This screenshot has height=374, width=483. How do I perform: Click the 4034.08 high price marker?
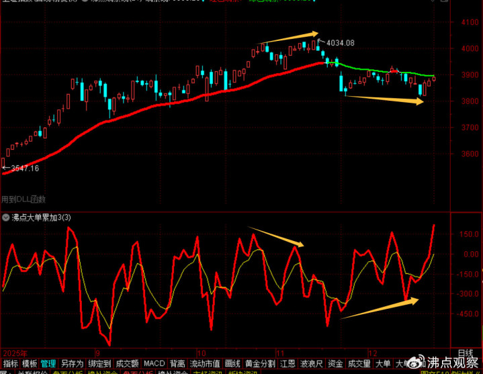tap(340, 43)
